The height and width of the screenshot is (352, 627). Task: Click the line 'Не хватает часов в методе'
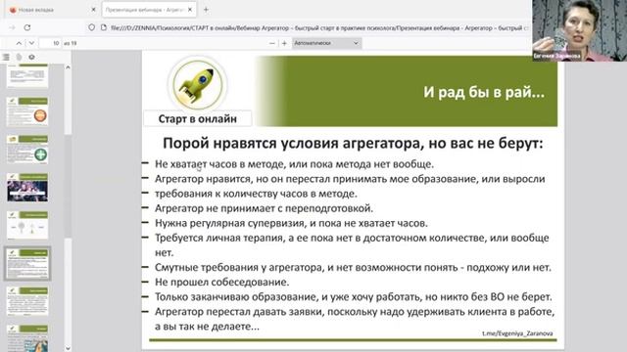coord(294,164)
